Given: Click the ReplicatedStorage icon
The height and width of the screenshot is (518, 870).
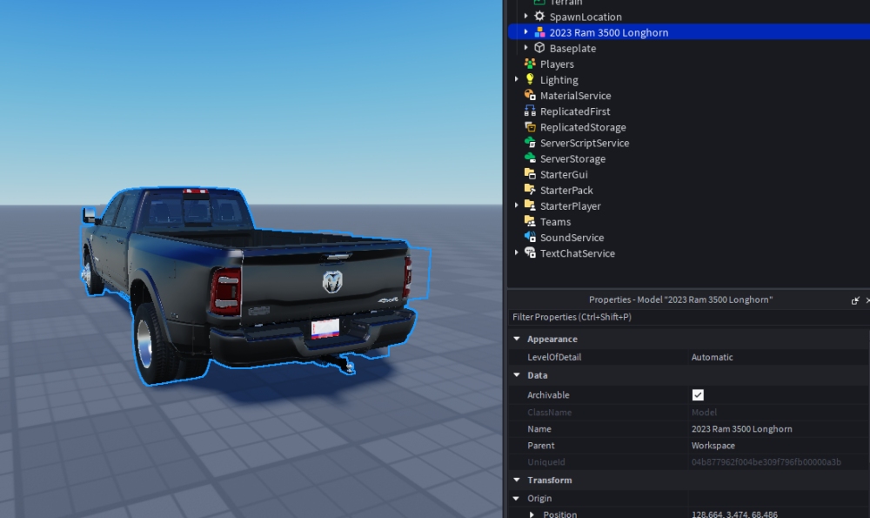Looking at the screenshot, I should (530, 127).
